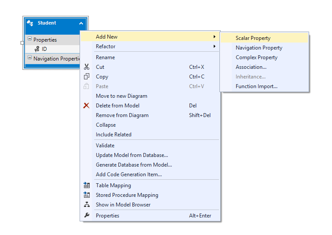The width and height of the screenshot is (332, 235).
Task: Click the Navigation Properties section label
Action: pyautogui.click(x=57, y=58)
